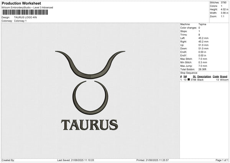The height and width of the screenshot is (163, 230).
Task: Click 'Printed: 21/06/2025 11:25:57' text
Action: click(153, 160)
